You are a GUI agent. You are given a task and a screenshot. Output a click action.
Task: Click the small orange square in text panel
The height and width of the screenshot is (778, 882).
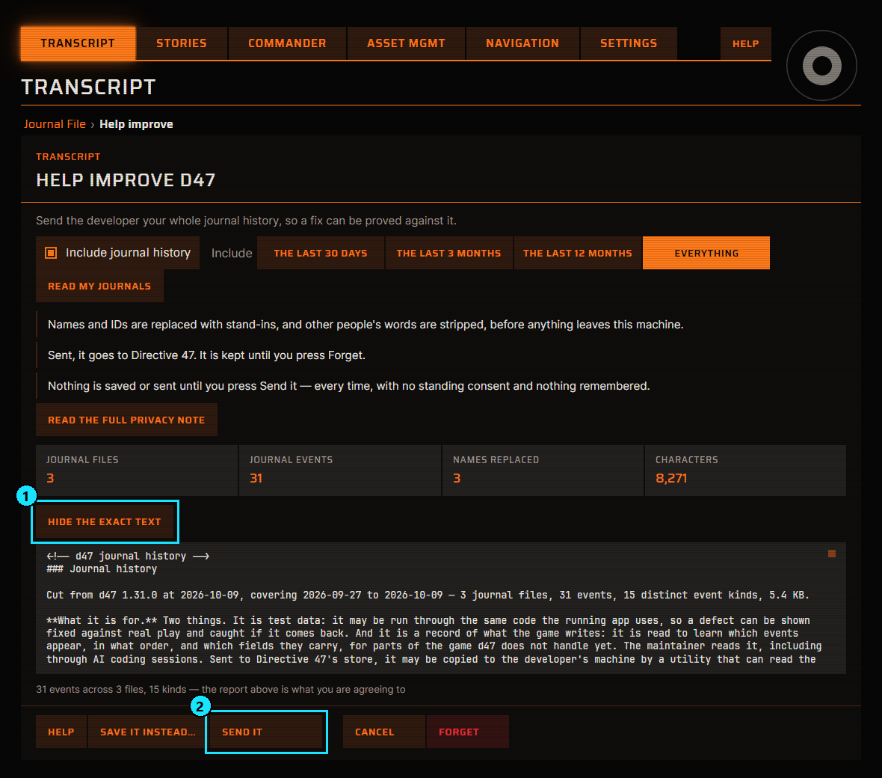point(831,554)
